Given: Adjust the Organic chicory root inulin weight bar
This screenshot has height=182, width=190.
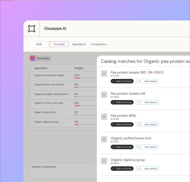Looking at the screenshot, I should (85, 106).
